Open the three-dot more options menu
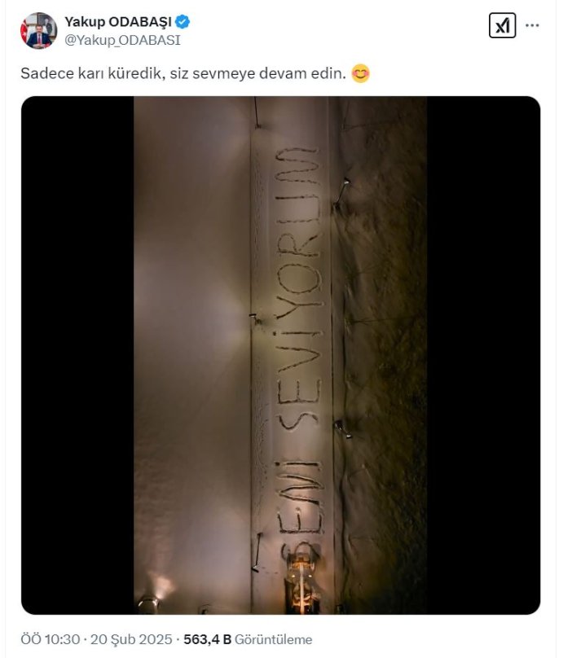The image size is (572, 658). click(x=532, y=25)
